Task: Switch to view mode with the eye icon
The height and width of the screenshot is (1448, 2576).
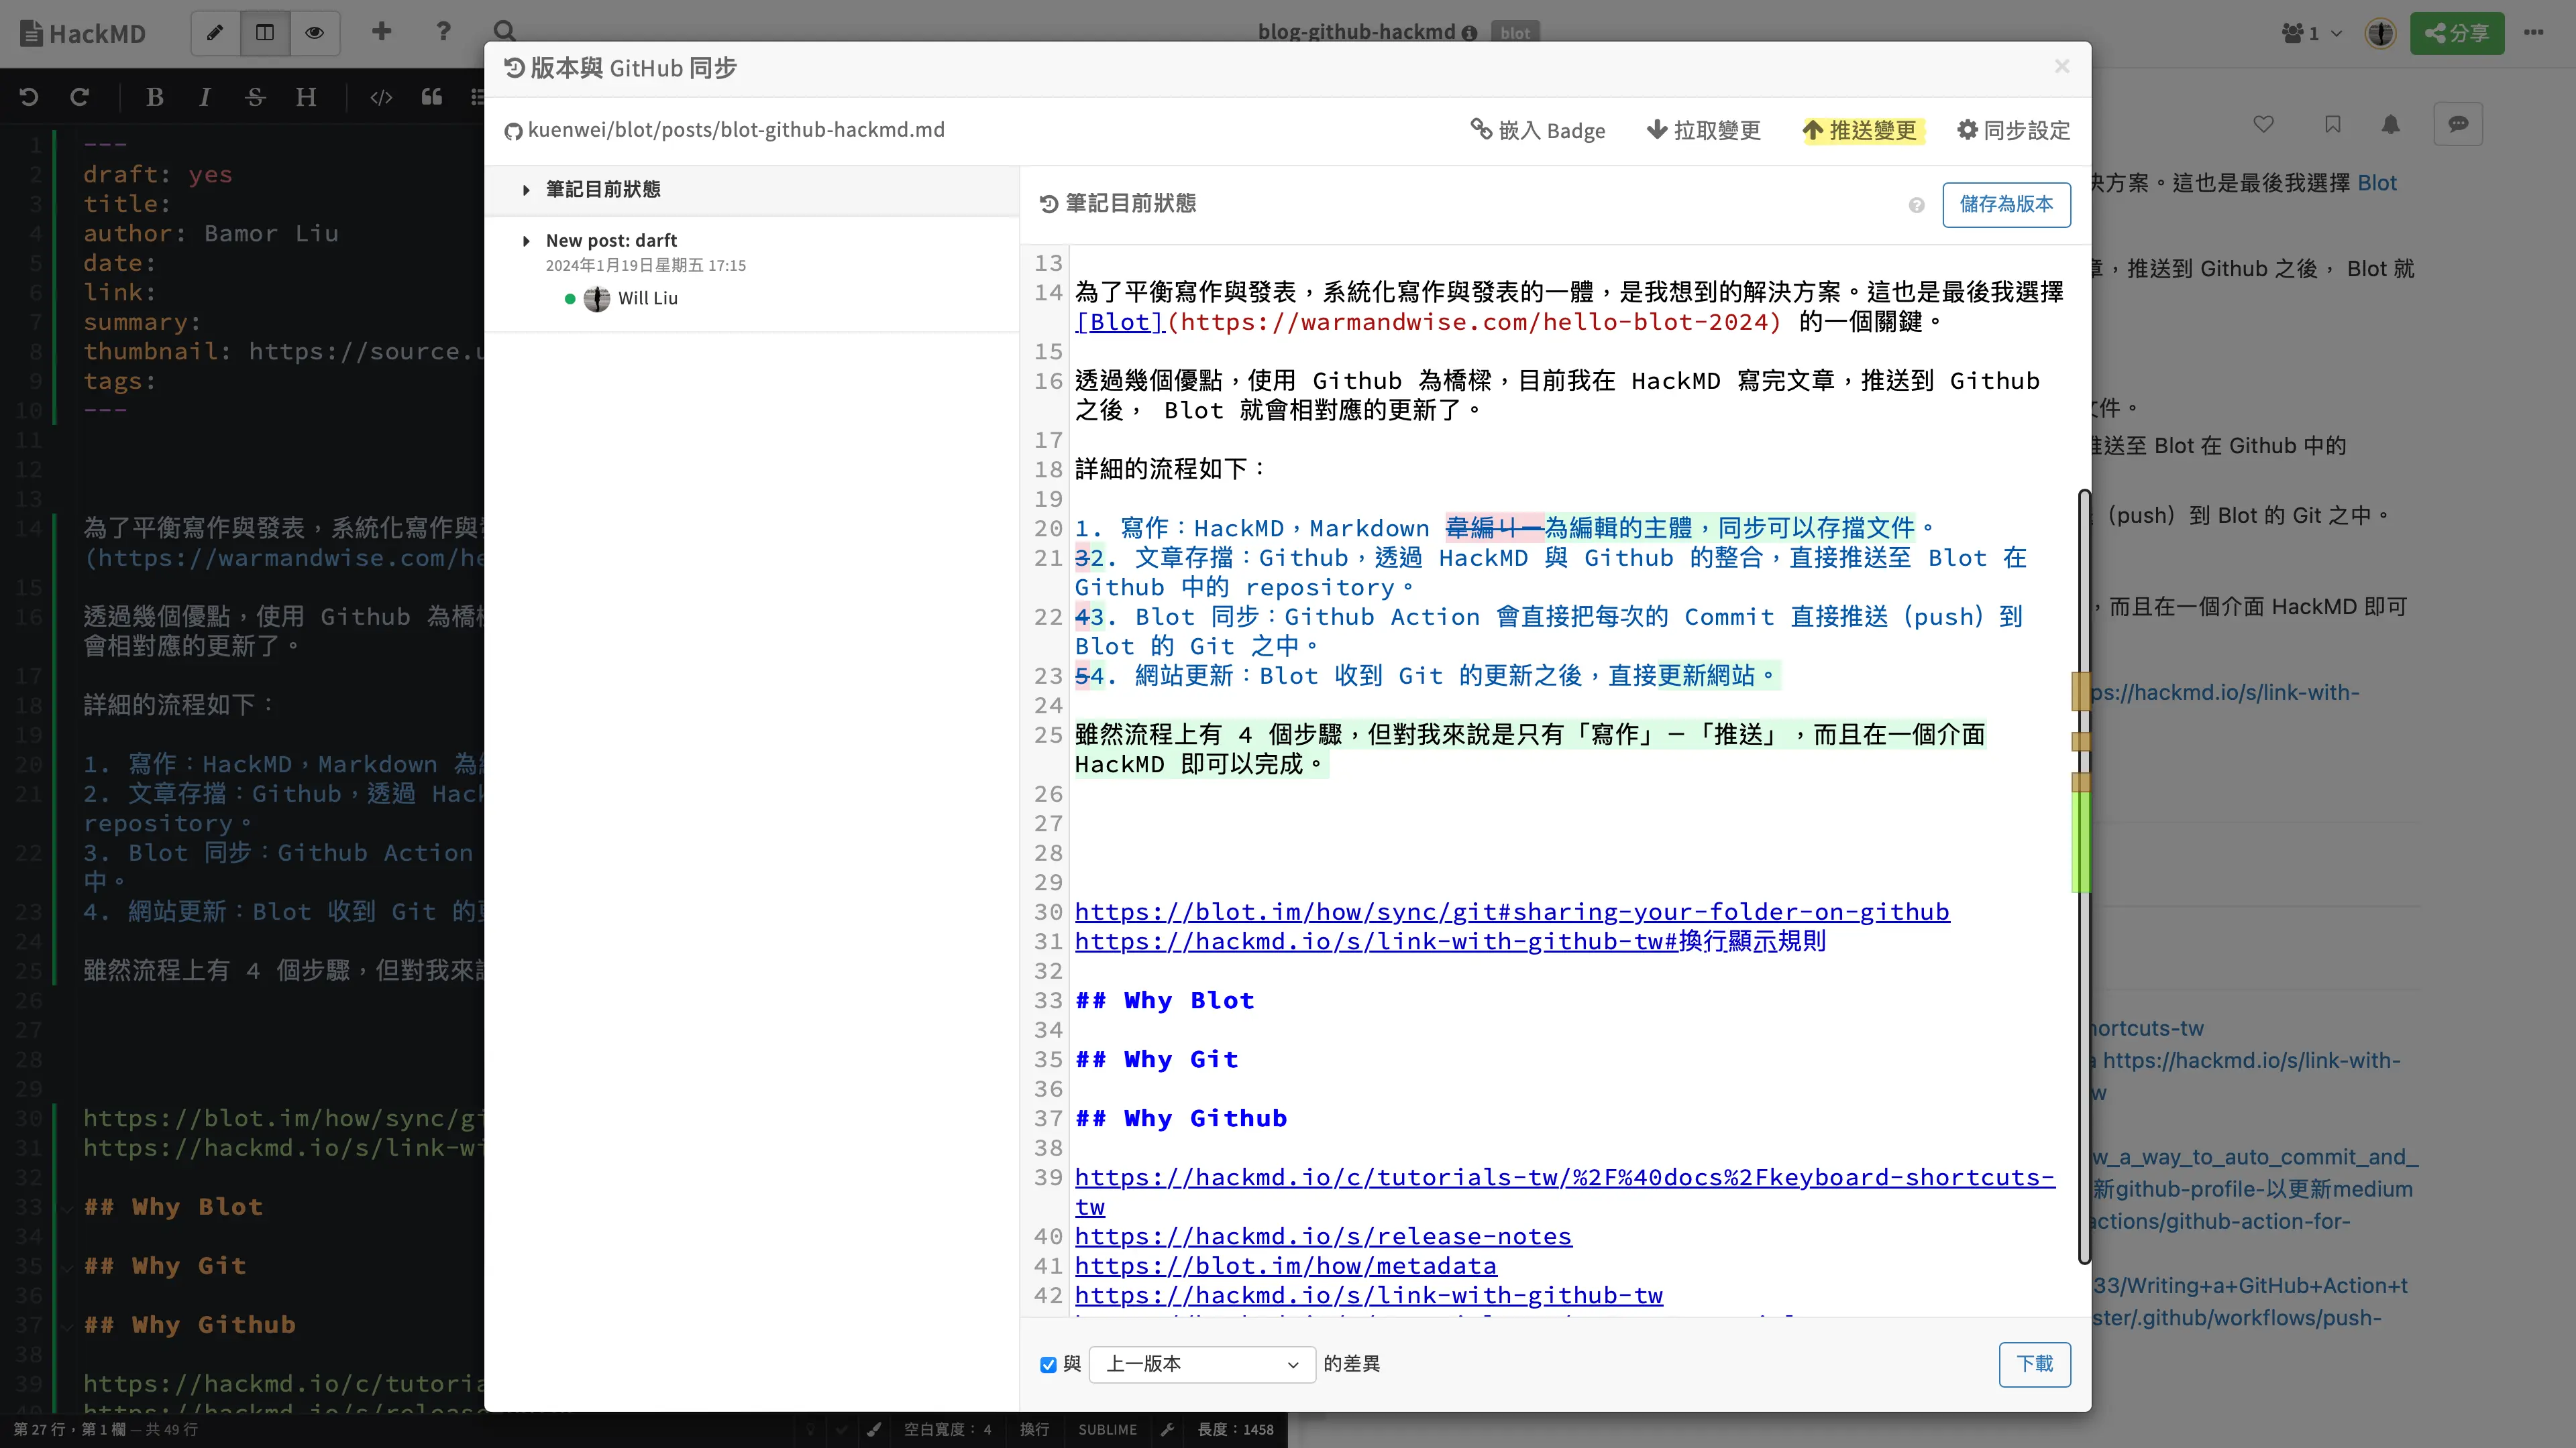Action: (315, 33)
